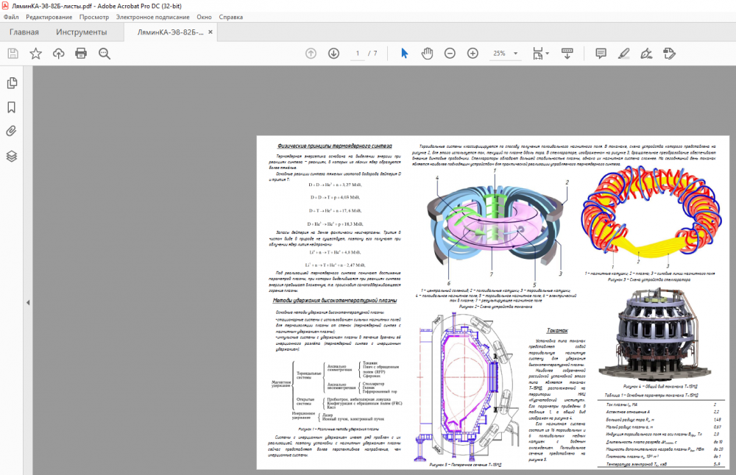This screenshot has height=475, width=736.
Task: Click the Print file icon
Action: tap(81, 53)
